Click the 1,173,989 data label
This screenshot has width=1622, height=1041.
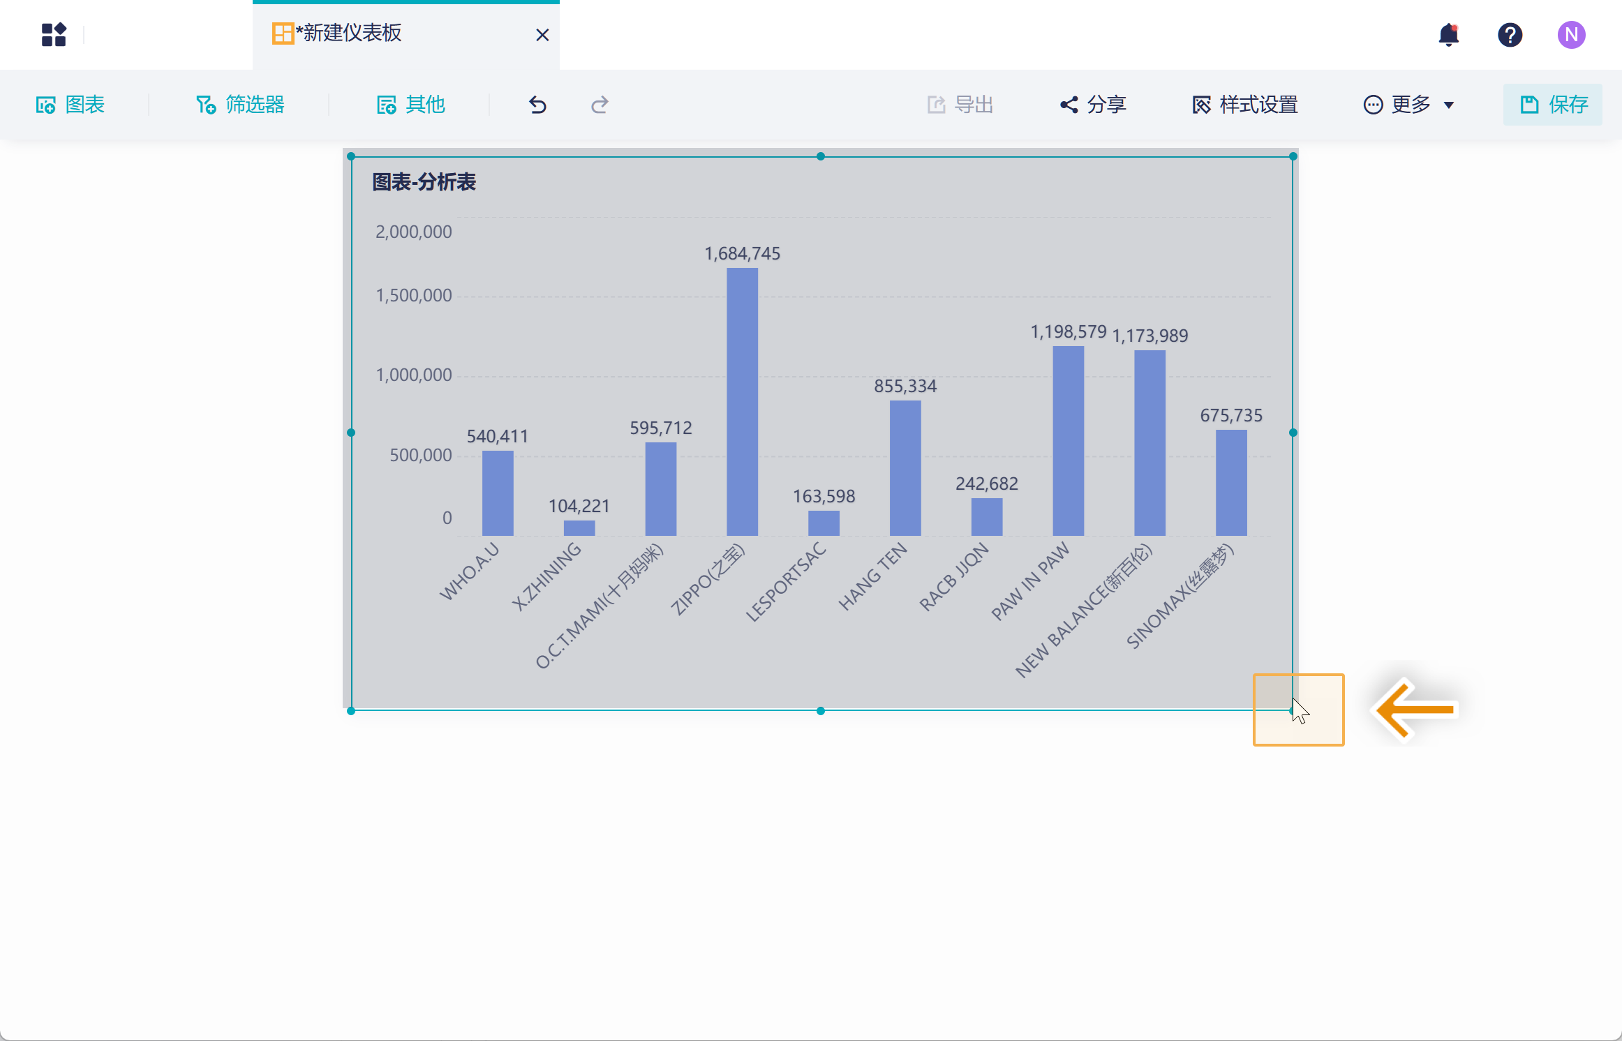1150,336
